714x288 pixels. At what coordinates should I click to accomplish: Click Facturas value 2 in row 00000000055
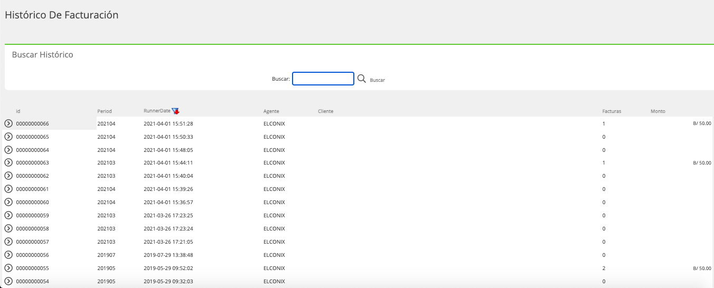point(604,268)
